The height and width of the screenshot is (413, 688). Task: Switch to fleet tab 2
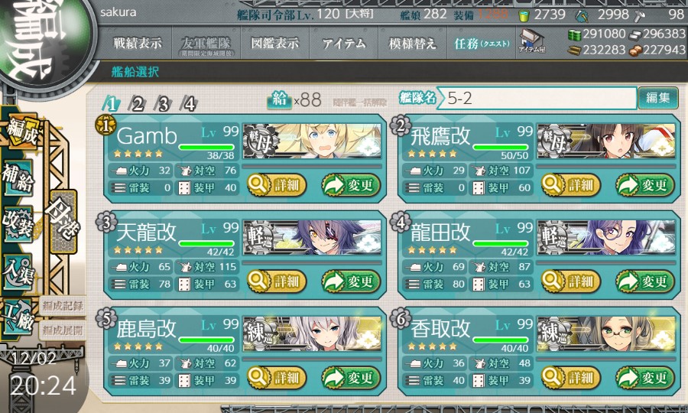coord(138,105)
